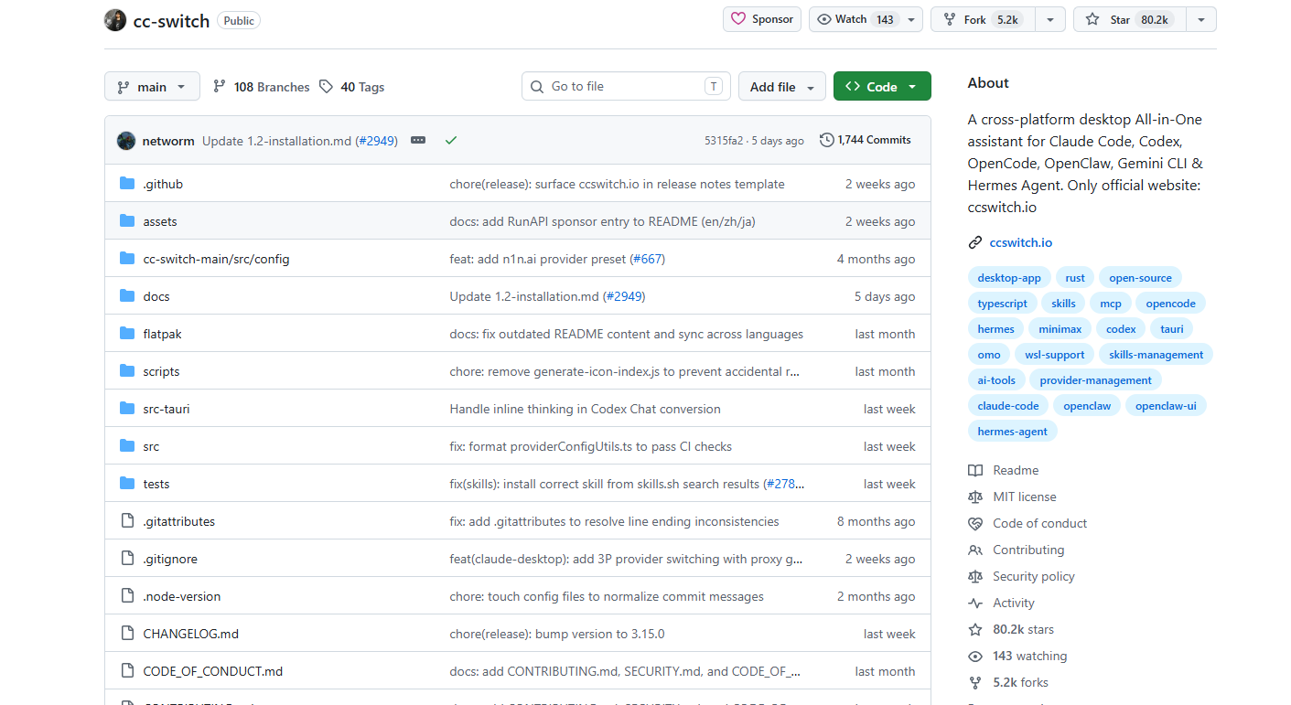Screen dimensions: 1291x705
Task: Select the hermes-agent topic tag
Action: 1013,432
